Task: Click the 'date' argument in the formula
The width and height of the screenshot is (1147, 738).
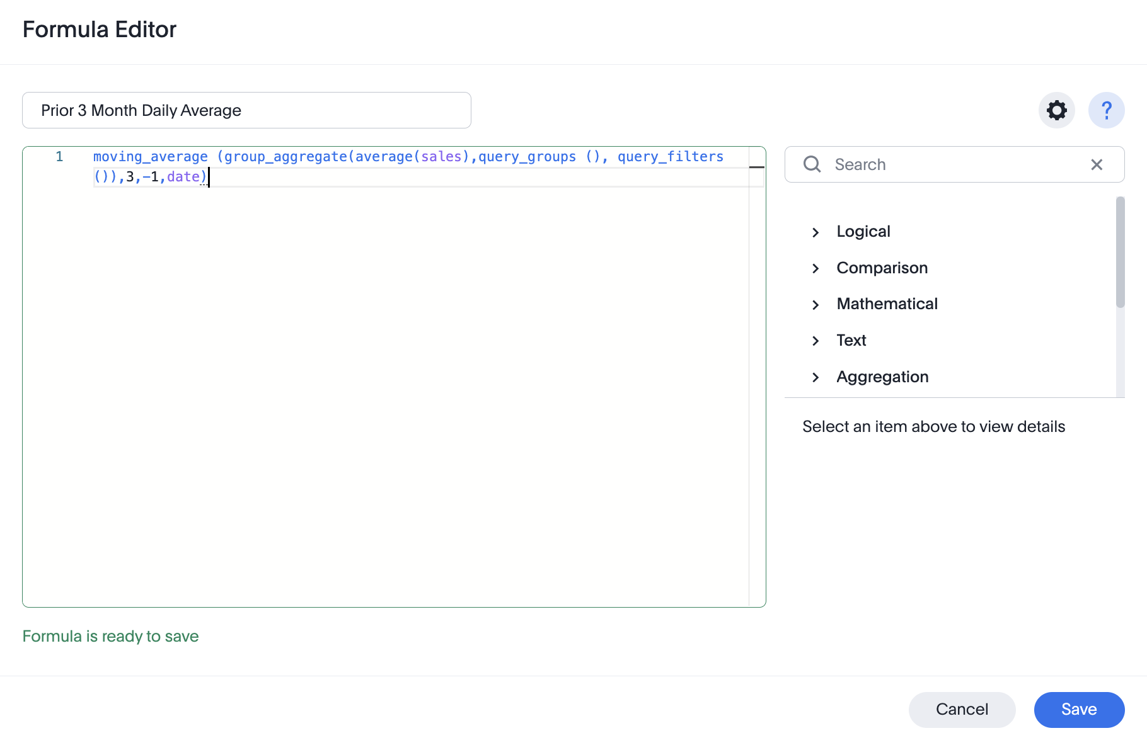Action: tap(183, 177)
